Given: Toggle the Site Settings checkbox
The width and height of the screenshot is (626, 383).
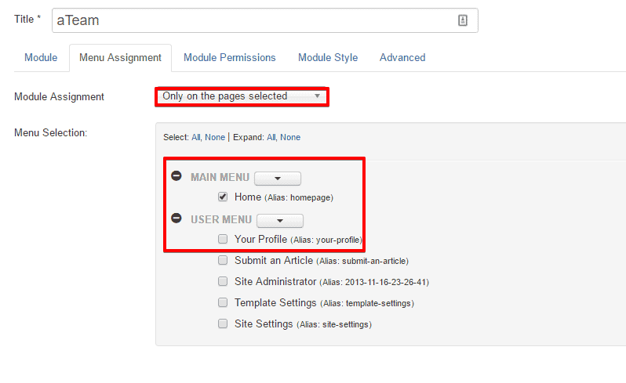Looking at the screenshot, I should click(x=223, y=323).
